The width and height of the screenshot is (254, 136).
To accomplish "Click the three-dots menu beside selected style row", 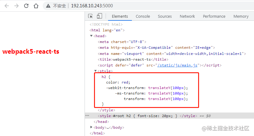I will pyautogui.click(x=87, y=116).
